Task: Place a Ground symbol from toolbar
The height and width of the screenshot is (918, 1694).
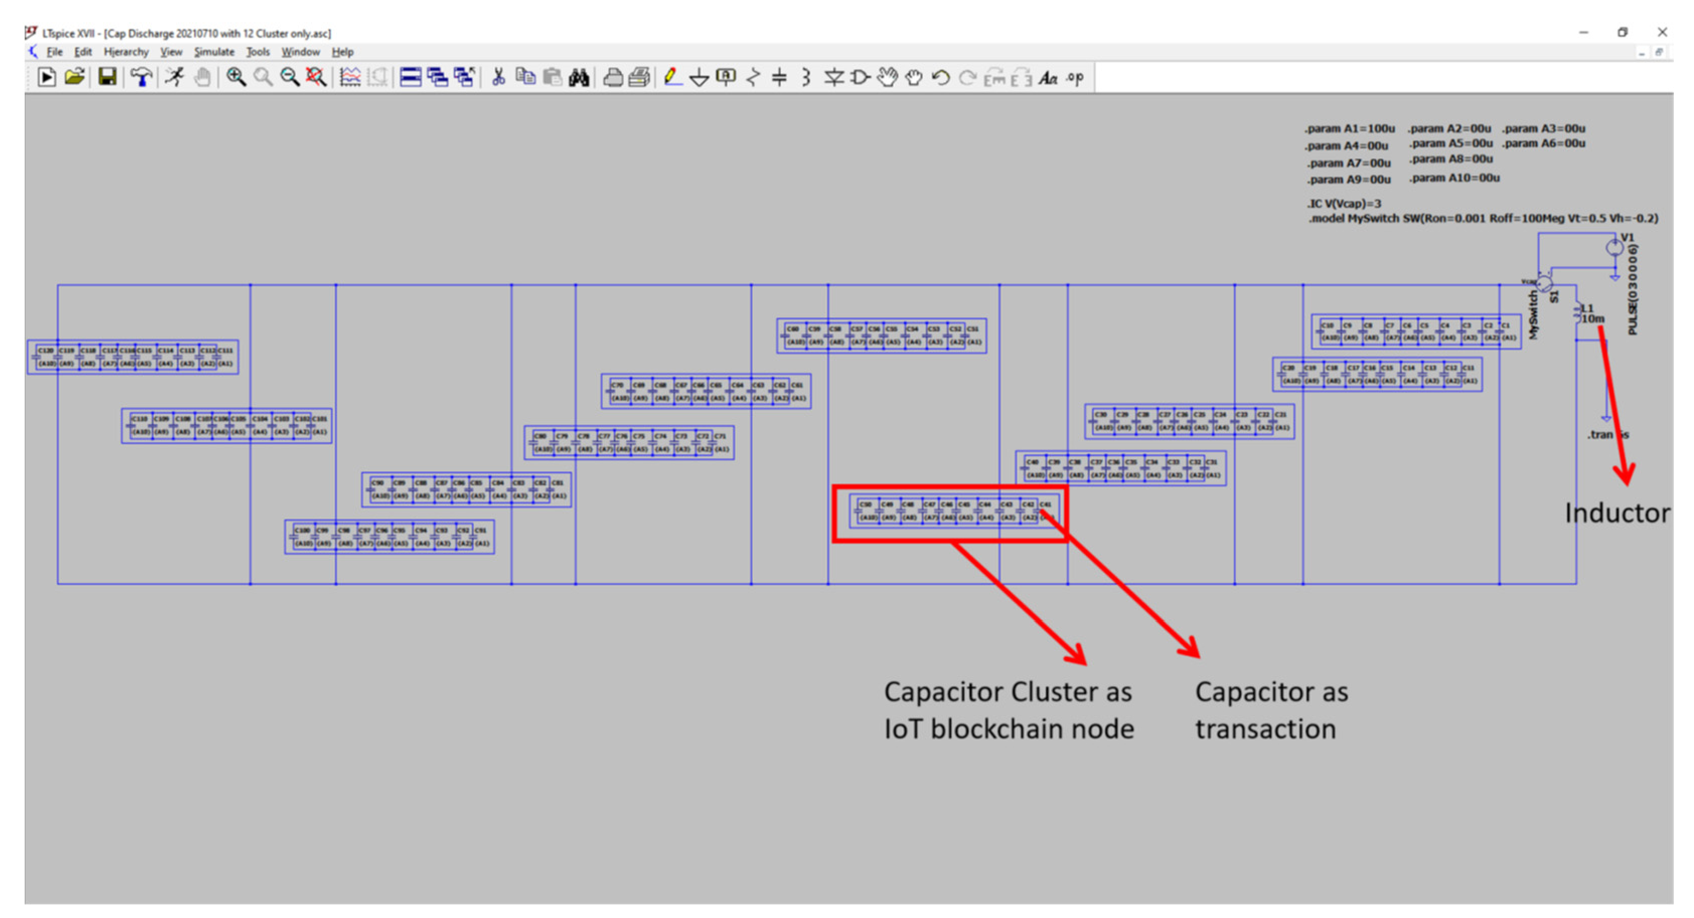Action: pyautogui.click(x=699, y=78)
